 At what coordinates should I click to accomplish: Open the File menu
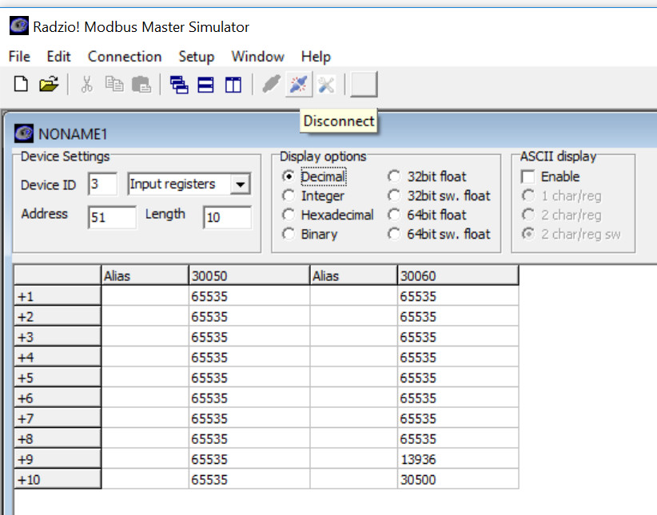[19, 57]
